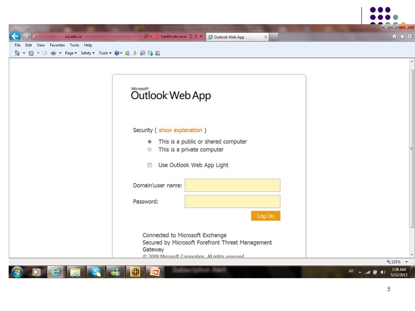Click the command bar Home page icon
The image size is (415, 311).
coord(17,53)
